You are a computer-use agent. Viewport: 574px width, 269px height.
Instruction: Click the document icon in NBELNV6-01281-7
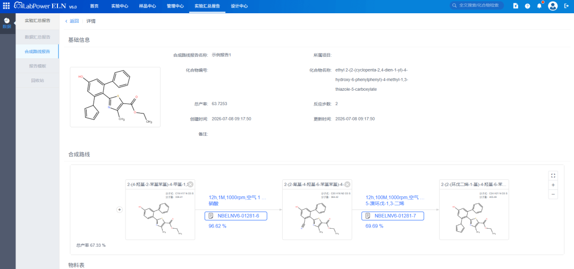[x=368, y=216]
